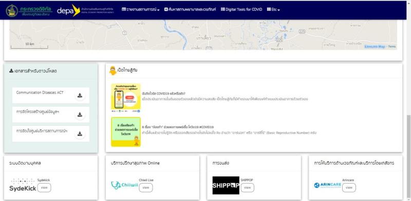The image size is (411, 201).
Task: Click the Ministry of Digital logo
Action: 29,11
